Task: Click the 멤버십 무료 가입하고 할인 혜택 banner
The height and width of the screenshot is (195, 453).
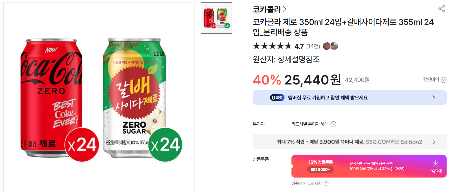Action: (x=349, y=97)
